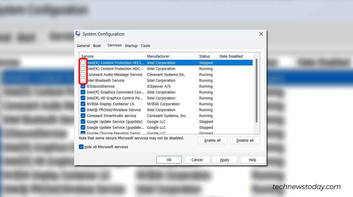Uncheck Hide all Microsoft services
Image resolution: width=353 pixels, height=197 pixels.
[x=81, y=147]
